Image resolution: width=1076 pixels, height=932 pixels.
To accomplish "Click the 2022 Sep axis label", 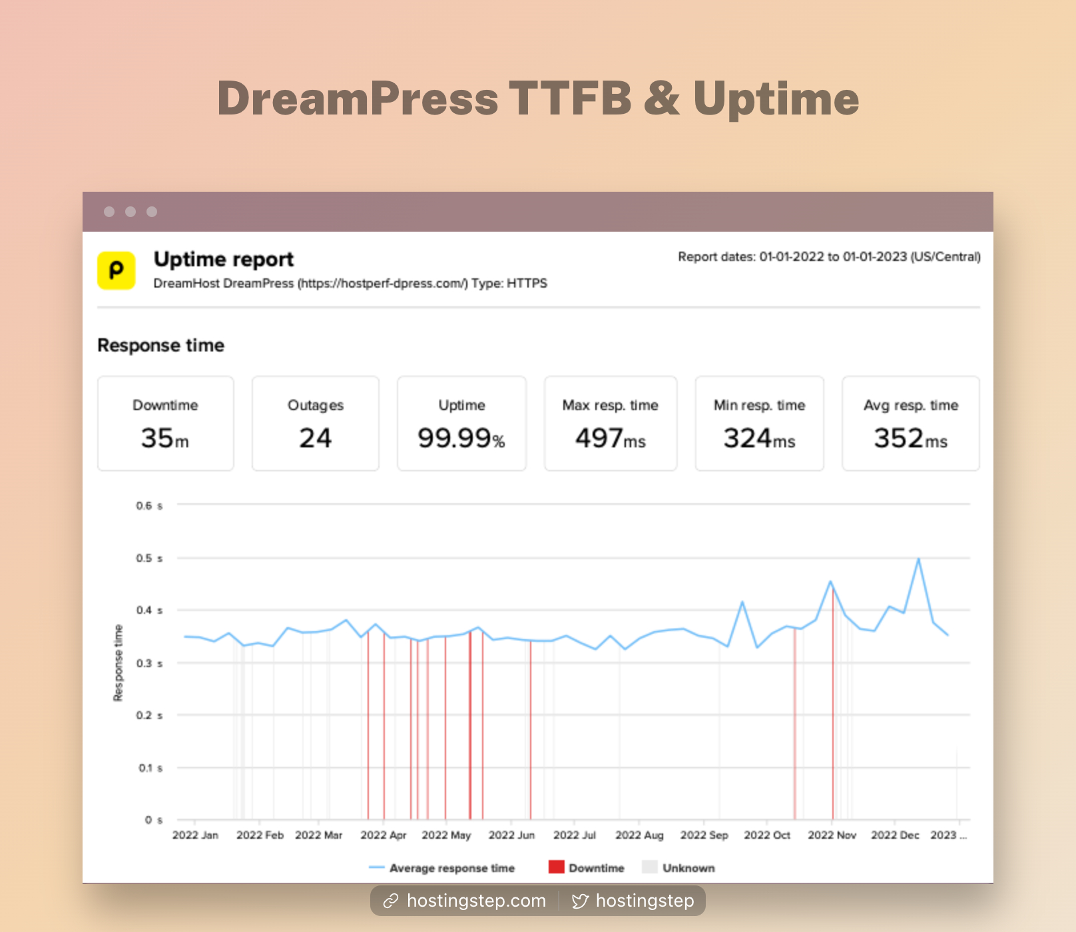I will coord(704,835).
